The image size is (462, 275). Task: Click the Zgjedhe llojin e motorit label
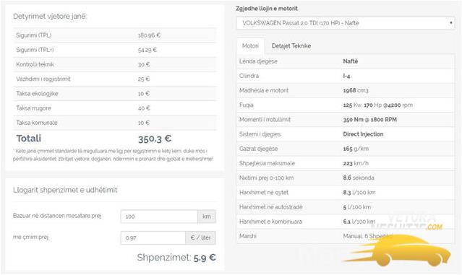click(x=267, y=9)
